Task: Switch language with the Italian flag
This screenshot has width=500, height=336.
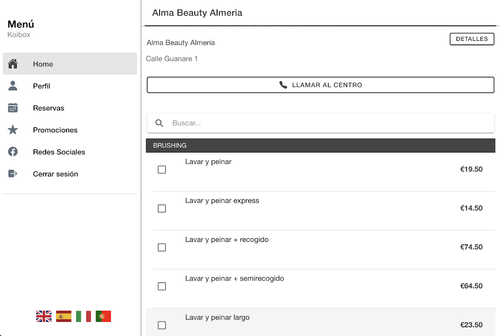Action: tap(84, 316)
